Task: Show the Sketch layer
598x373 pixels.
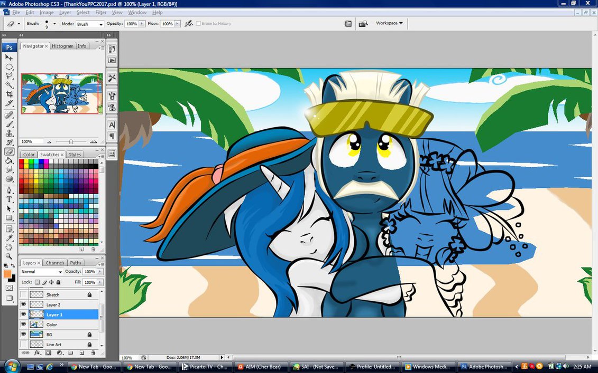Action: point(23,295)
